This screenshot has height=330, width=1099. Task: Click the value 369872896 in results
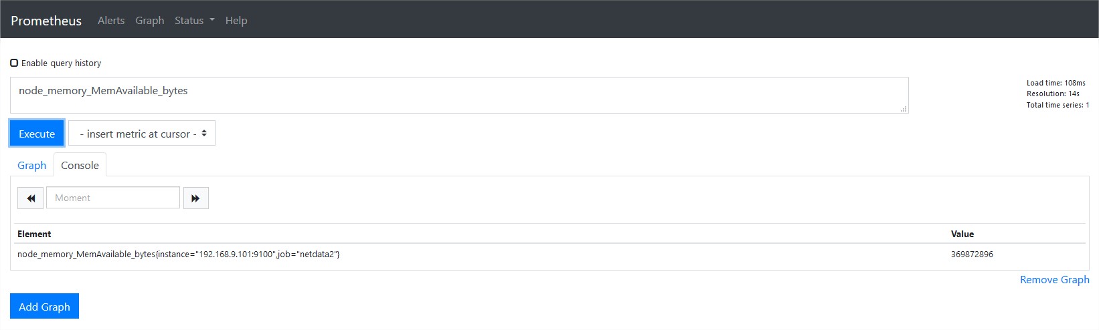point(972,255)
